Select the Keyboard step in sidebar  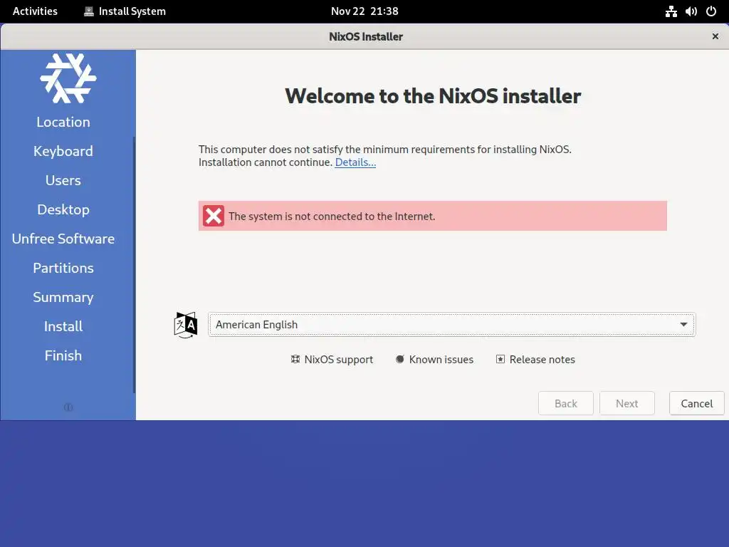pos(63,151)
